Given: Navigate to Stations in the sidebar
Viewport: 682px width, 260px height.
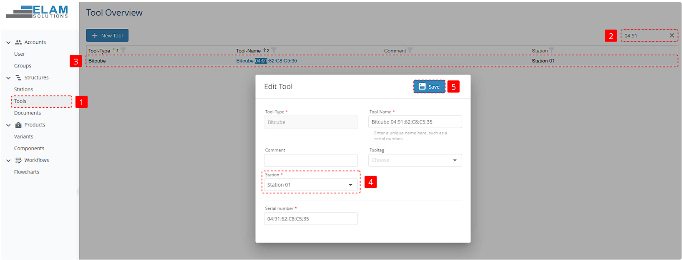Looking at the screenshot, I should 23,89.
